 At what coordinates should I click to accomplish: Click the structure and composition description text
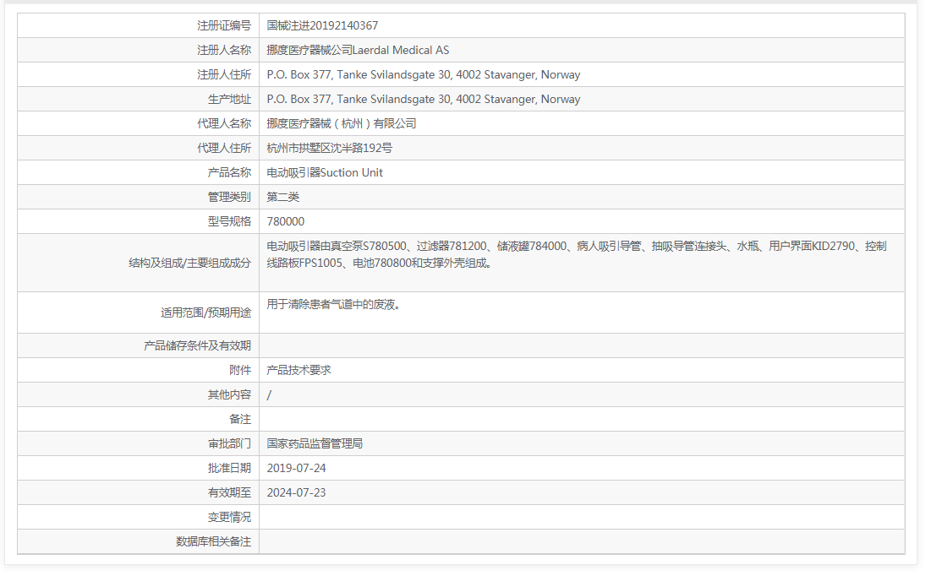pos(576,254)
